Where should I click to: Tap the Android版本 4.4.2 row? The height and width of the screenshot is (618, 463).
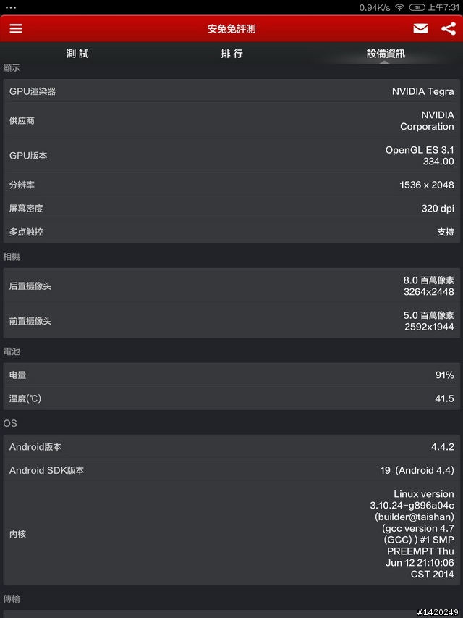point(231,446)
